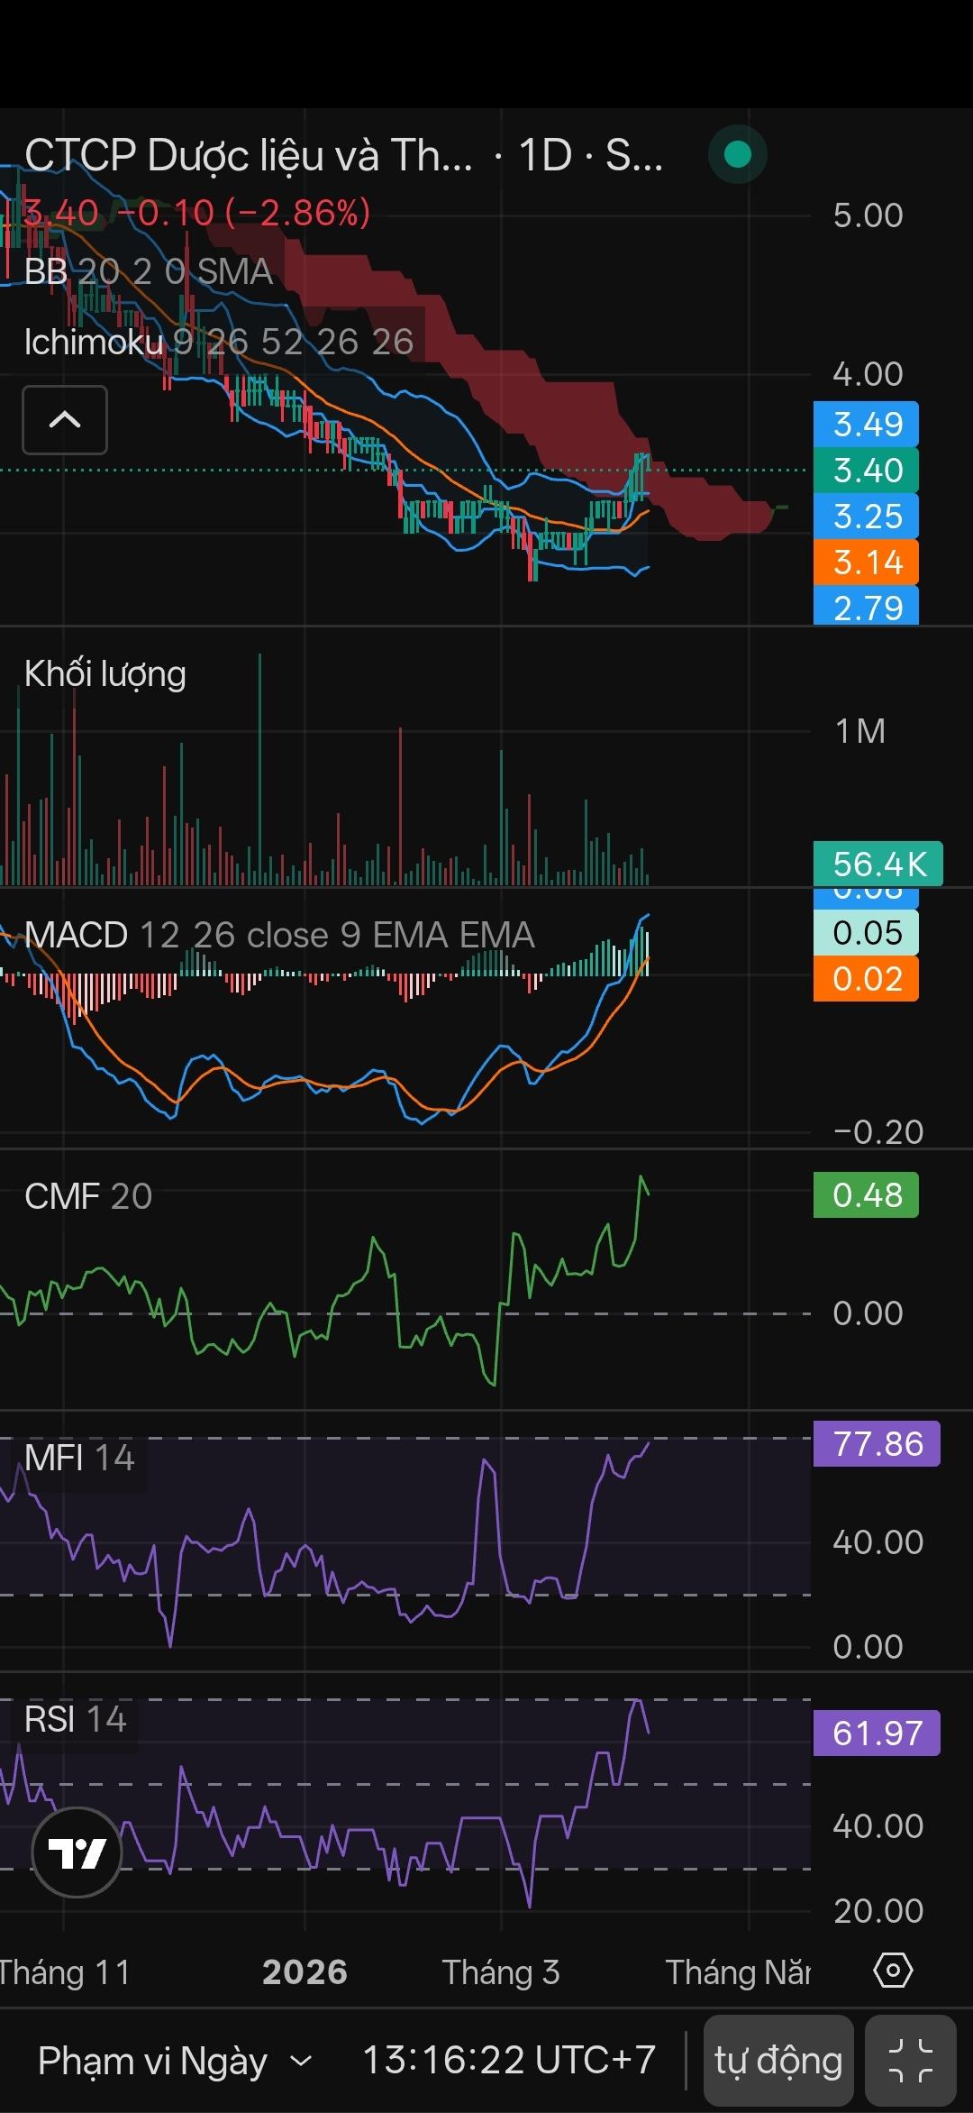Image resolution: width=973 pixels, height=2113 pixels.
Task: Select the CTCP Dược liệu symbol title
Action: (249, 156)
